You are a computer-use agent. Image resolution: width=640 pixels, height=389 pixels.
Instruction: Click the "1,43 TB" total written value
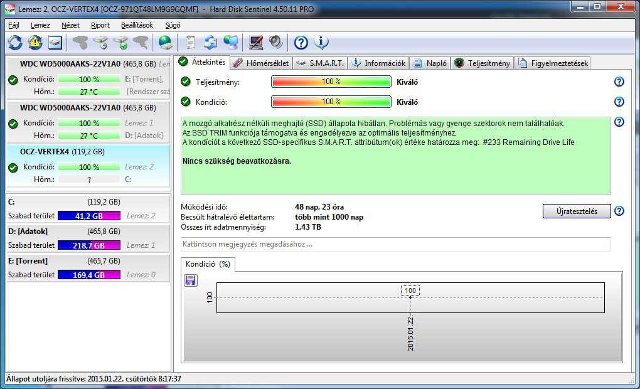click(307, 227)
